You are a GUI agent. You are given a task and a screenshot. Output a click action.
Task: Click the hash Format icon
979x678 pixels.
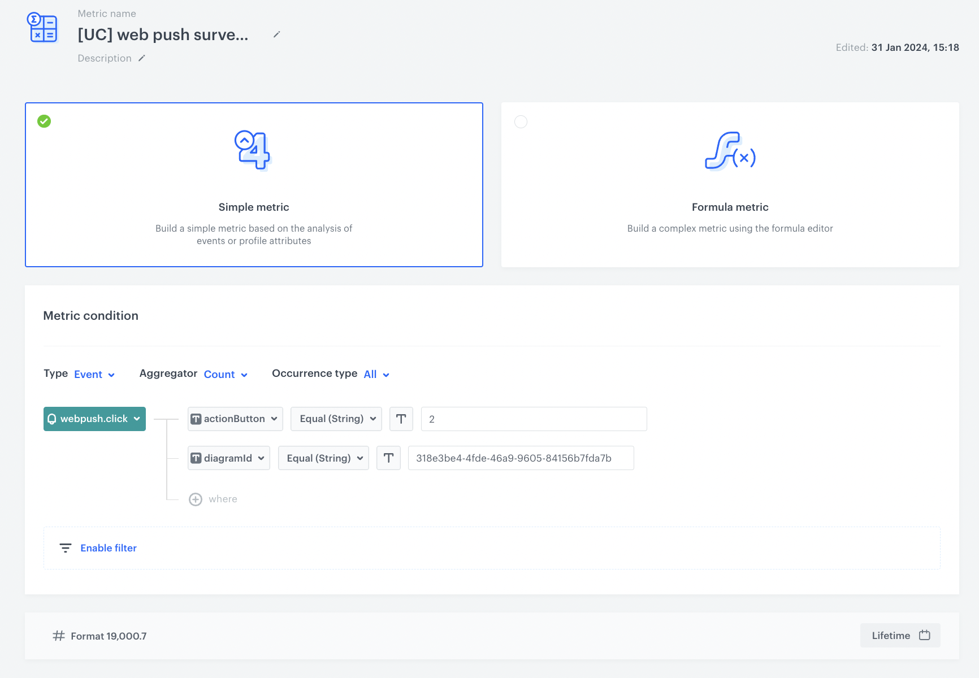(x=59, y=636)
